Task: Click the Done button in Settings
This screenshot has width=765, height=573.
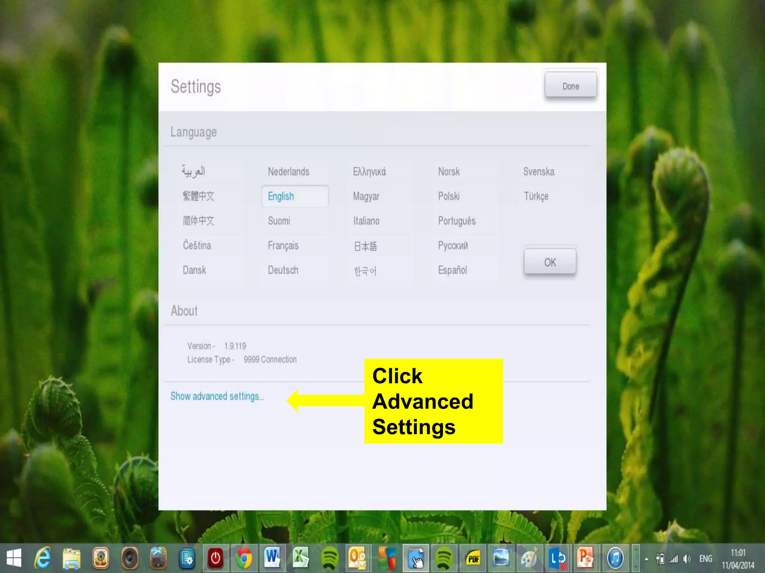Action: click(x=570, y=85)
